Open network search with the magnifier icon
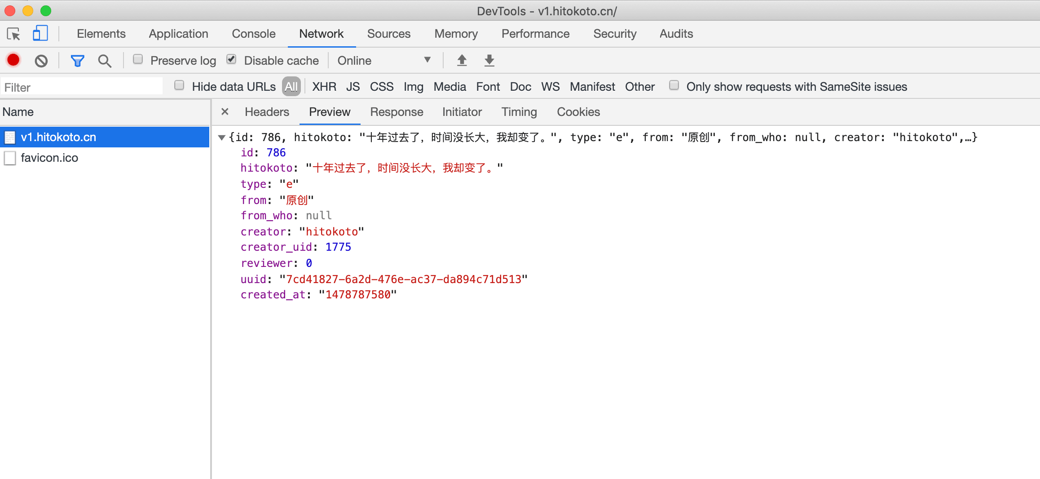 [105, 61]
